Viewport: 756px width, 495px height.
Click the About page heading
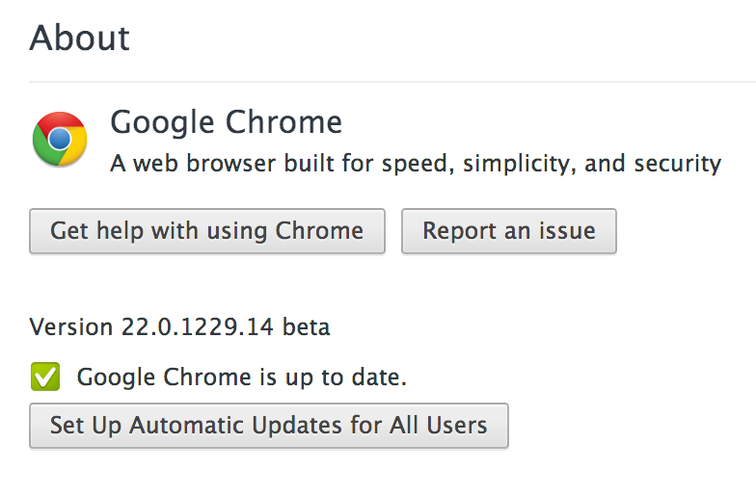pyautogui.click(x=79, y=39)
